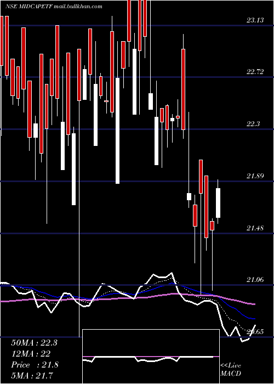Click the 22.72 price level label
This screenshot has width=274, height=384.
click(255, 72)
